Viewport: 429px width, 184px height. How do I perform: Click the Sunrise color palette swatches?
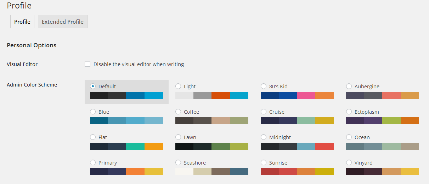(297, 172)
